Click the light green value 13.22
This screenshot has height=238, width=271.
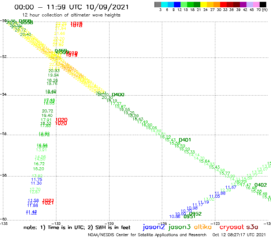pyautogui.click(x=257, y=172)
